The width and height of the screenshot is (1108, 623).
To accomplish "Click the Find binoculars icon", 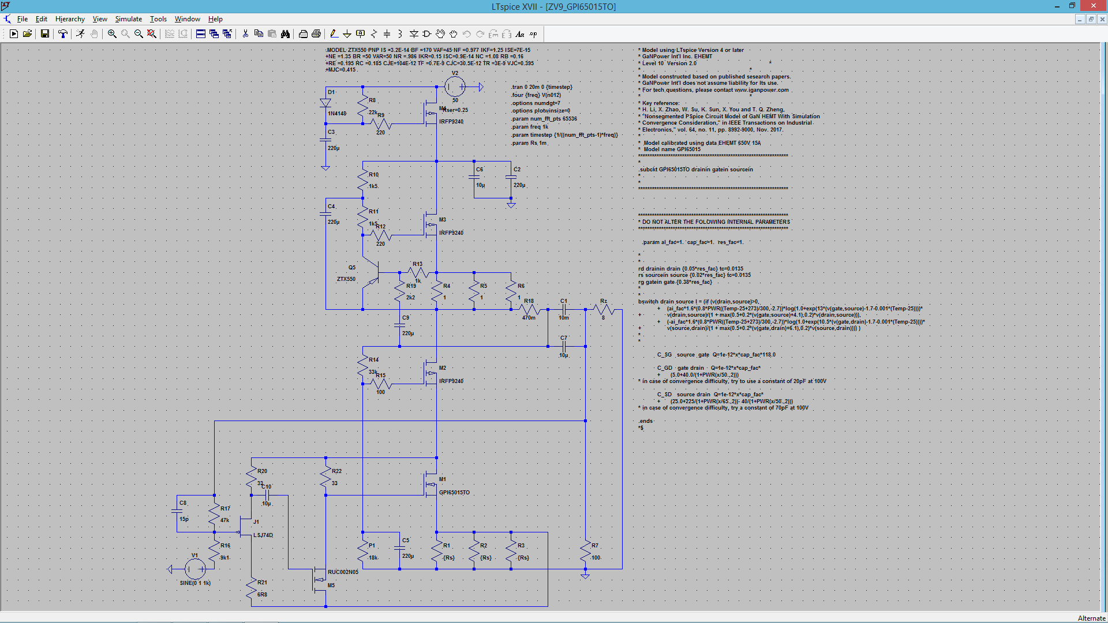I will click(285, 34).
